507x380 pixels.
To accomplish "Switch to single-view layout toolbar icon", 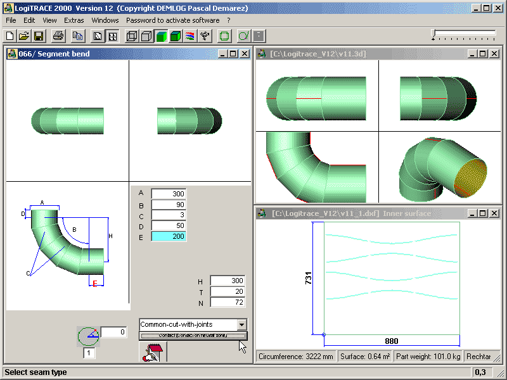I will point(97,36).
